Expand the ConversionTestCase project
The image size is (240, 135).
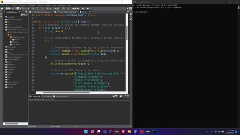tap(4, 27)
